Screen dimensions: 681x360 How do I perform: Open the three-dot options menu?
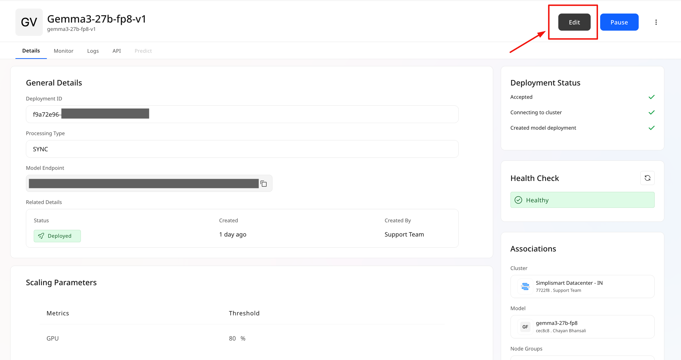(656, 22)
